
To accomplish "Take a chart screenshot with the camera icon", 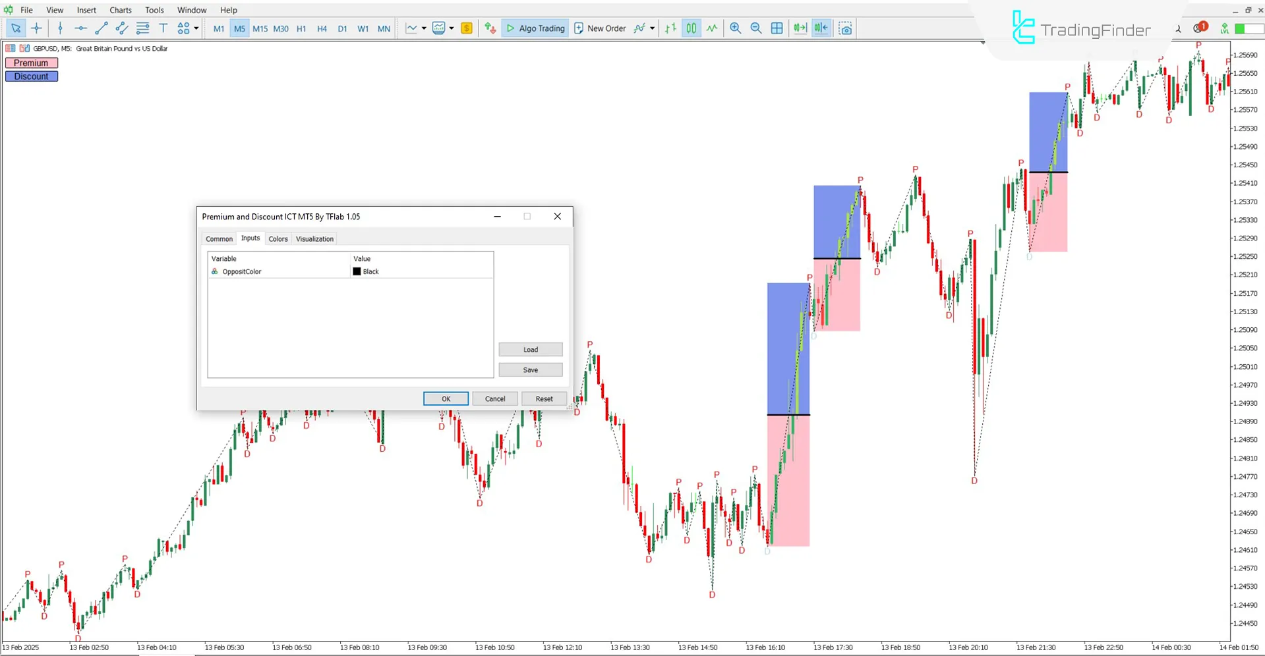I will [846, 28].
